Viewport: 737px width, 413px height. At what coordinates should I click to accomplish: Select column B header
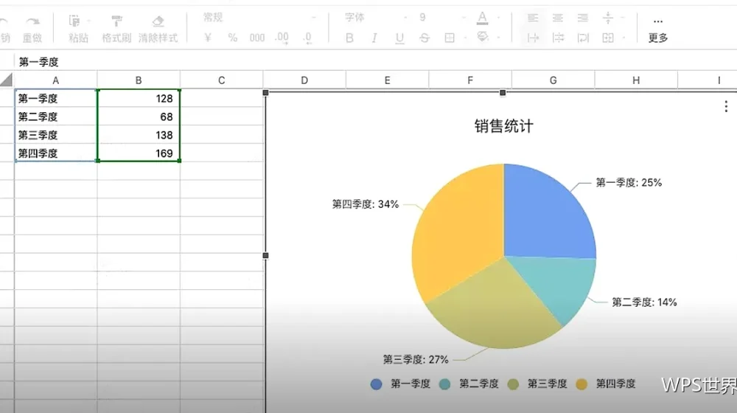coord(139,80)
